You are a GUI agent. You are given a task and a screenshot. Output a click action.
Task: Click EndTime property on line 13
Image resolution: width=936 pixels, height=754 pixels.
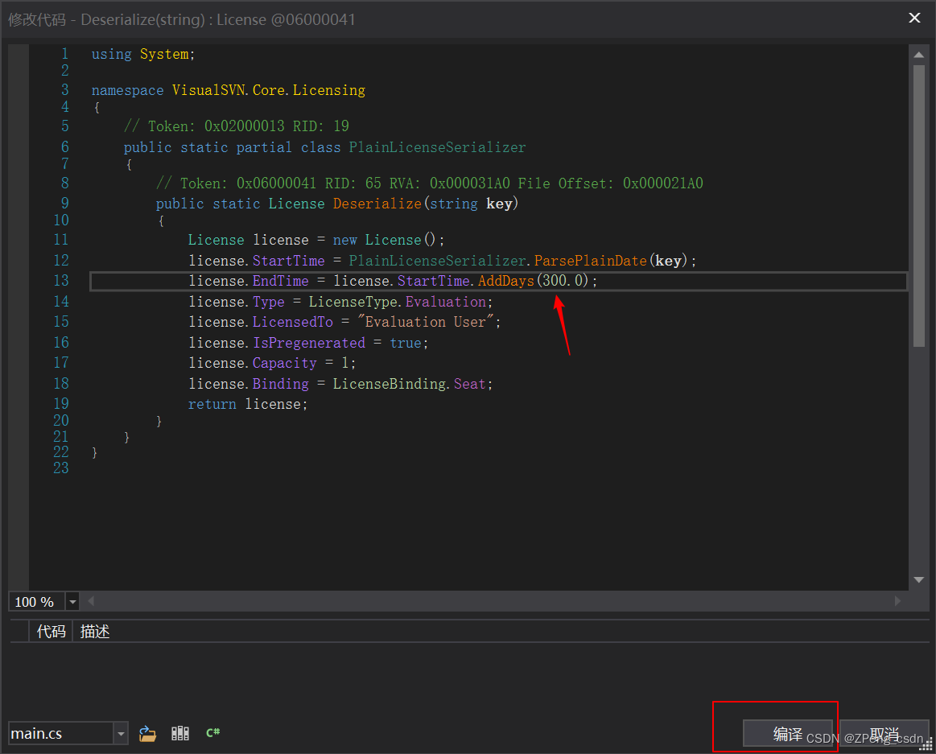coord(281,281)
